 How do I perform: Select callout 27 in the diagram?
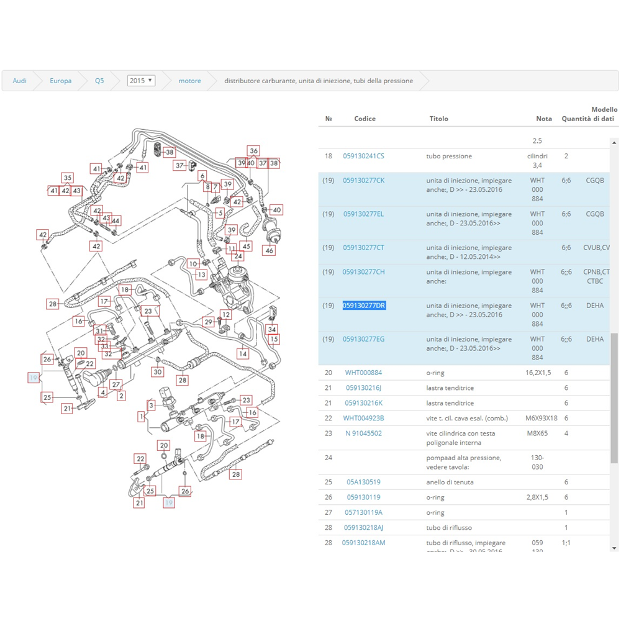coord(116,384)
